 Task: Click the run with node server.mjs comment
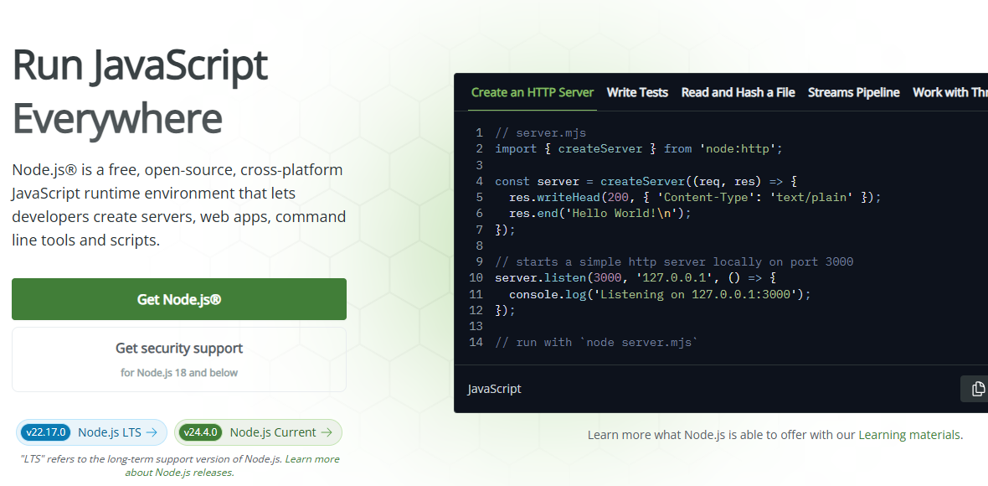[x=597, y=342]
